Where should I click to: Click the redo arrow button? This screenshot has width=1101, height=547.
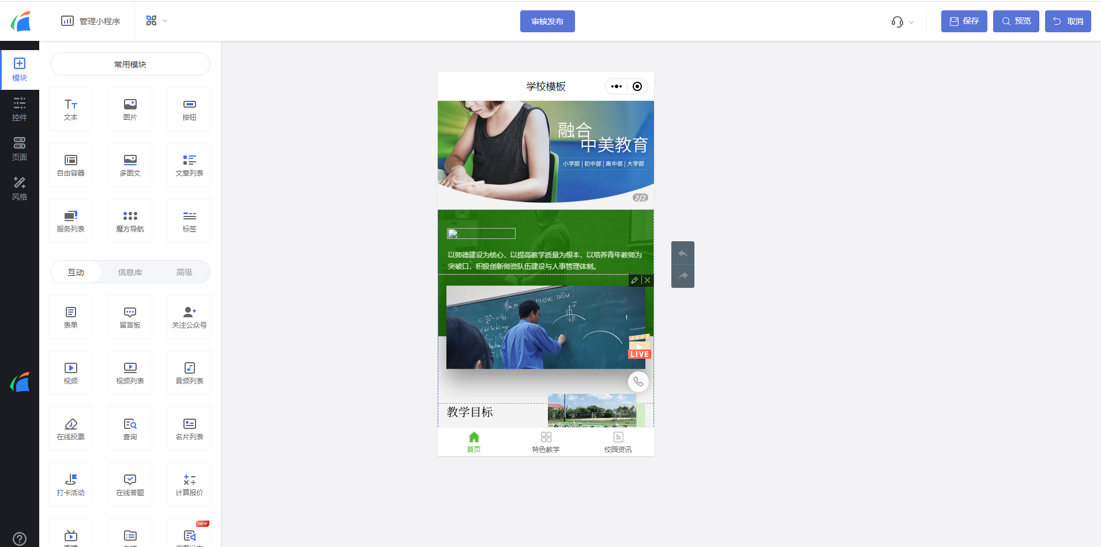pyautogui.click(x=683, y=276)
